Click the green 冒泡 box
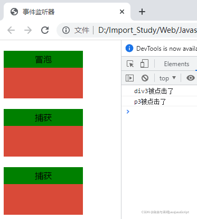The width and height of the screenshot is (197, 219). pos(43,59)
